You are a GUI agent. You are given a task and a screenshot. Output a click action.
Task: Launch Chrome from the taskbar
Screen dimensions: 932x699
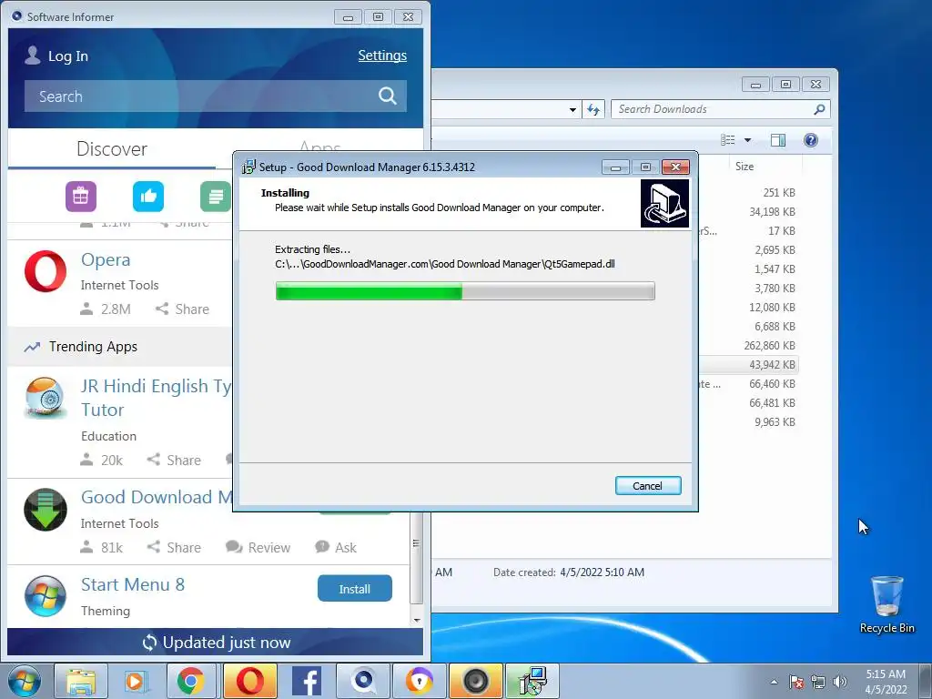[x=190, y=681]
